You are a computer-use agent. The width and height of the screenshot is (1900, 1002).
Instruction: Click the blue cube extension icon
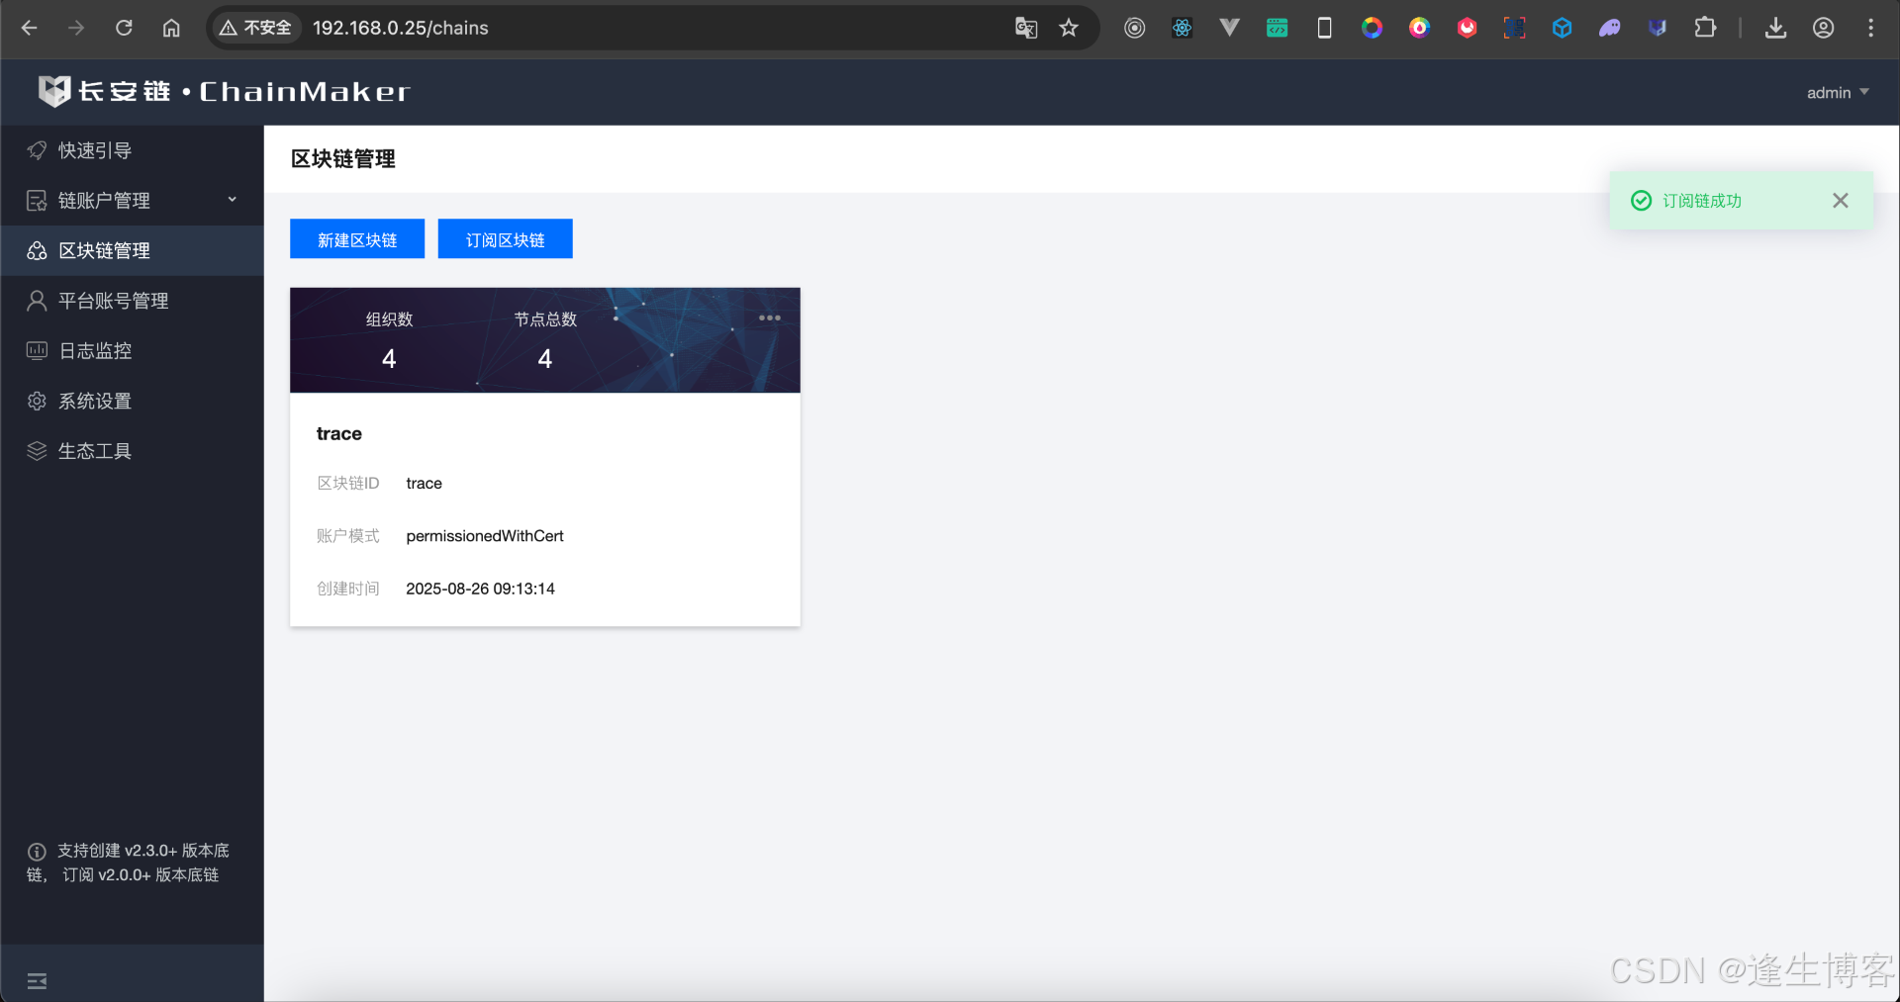click(x=1563, y=28)
